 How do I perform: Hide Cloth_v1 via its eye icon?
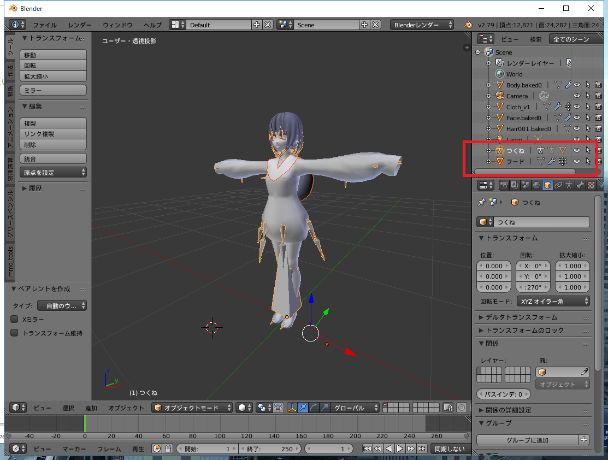pos(577,107)
